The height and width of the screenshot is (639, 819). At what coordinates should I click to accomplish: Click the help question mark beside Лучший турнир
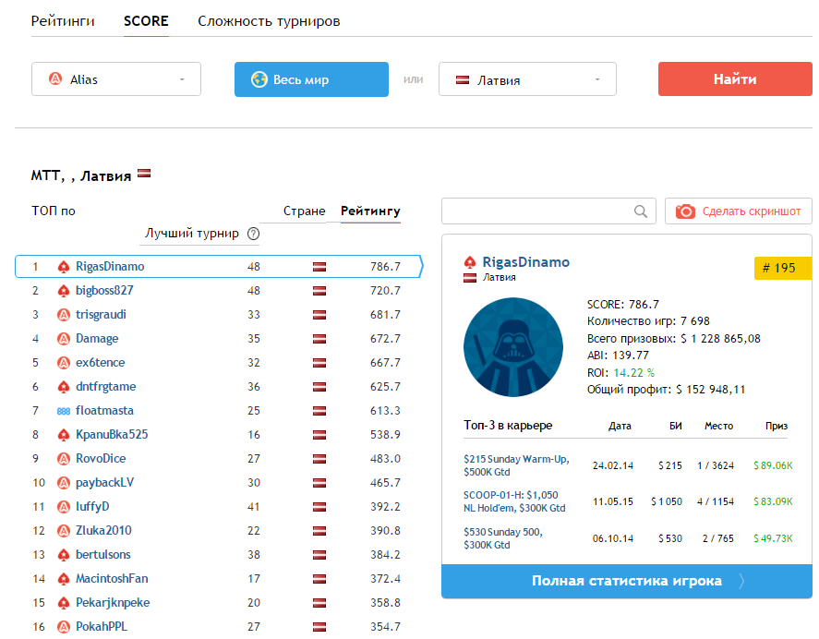pos(254,234)
